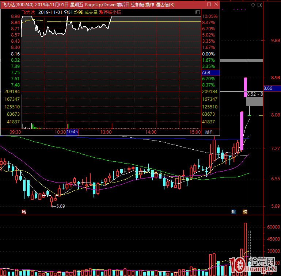Open the blue 财 financial marker

tap(233, 212)
